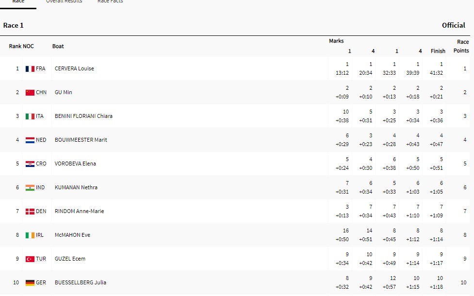
Task: Click the France flag icon
Action: point(30,69)
